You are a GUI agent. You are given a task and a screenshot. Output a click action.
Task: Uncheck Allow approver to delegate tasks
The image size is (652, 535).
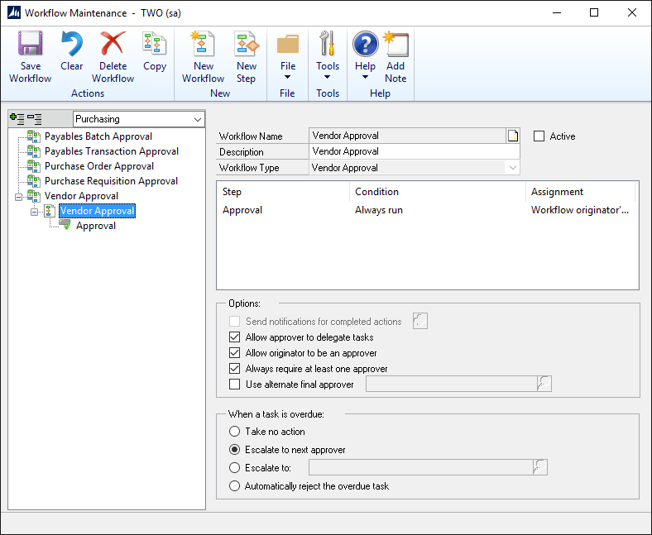coord(235,337)
